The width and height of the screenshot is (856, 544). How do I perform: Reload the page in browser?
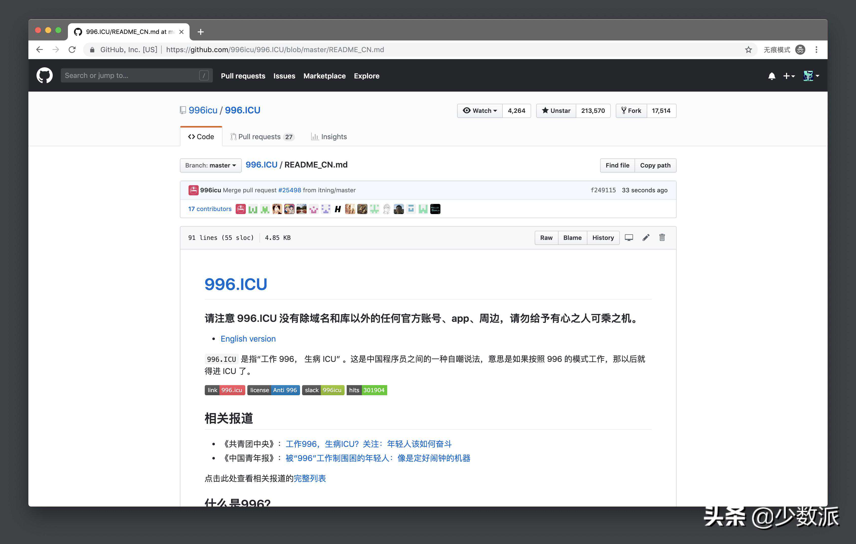tap(72, 50)
